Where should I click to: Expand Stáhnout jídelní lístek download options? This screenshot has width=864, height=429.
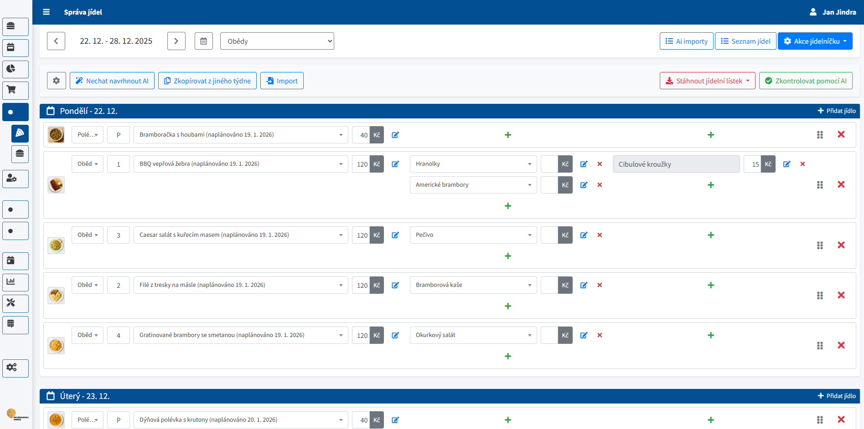[707, 81]
